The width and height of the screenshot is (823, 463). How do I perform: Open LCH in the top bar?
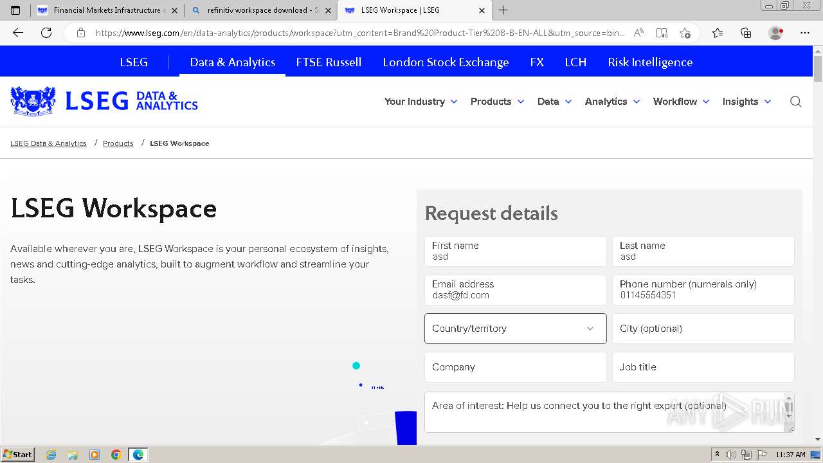[x=575, y=62]
